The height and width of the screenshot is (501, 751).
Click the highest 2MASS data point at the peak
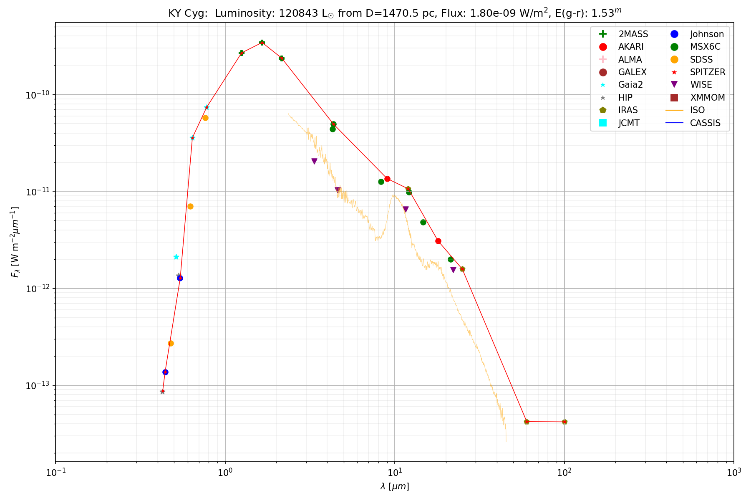(x=262, y=43)
